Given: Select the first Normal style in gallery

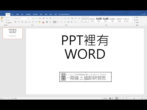Looking at the screenshot, I should coord(85,20).
